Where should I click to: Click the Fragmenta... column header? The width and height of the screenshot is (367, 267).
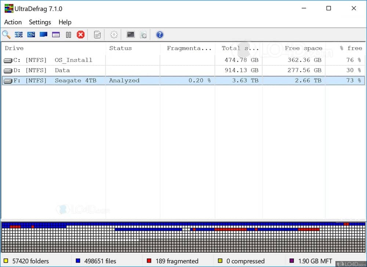pyautogui.click(x=188, y=48)
